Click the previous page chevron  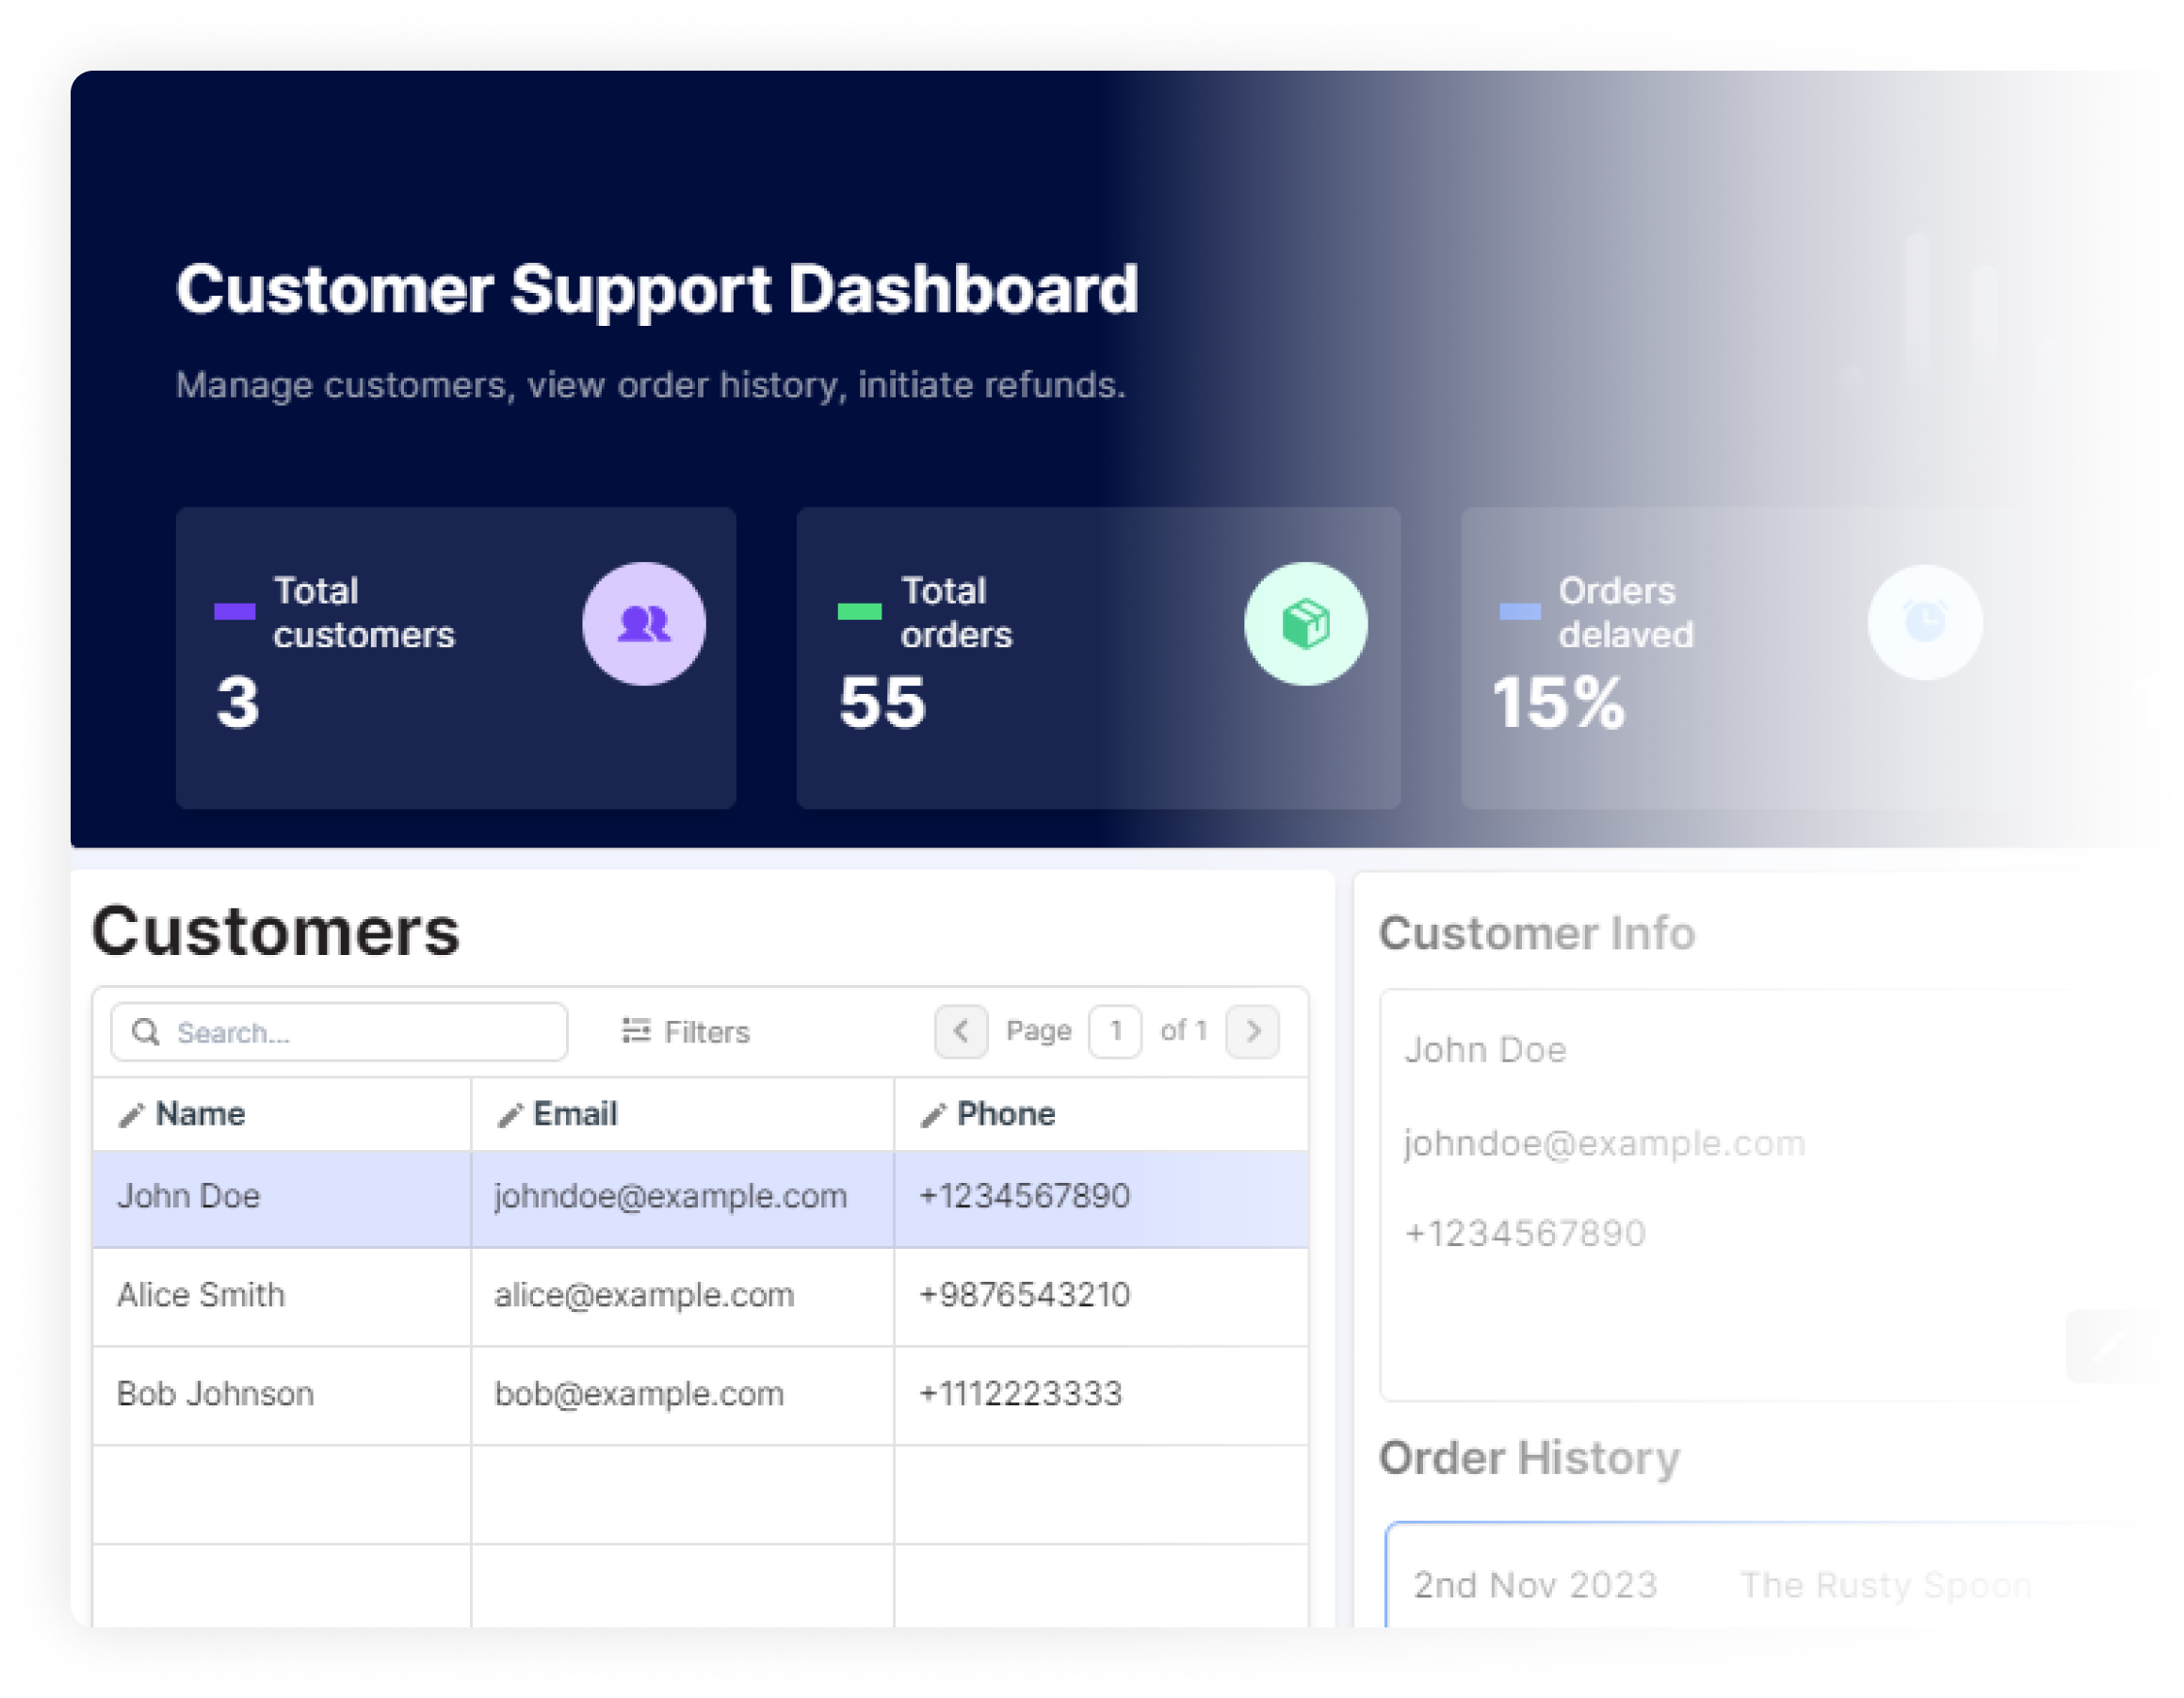pos(961,1031)
